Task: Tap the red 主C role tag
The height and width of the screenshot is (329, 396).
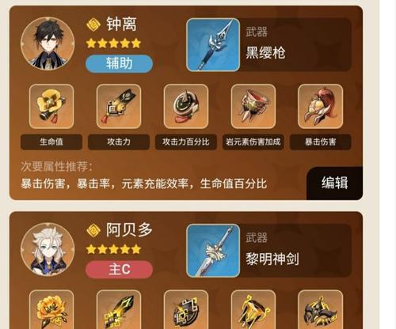Action: click(119, 270)
